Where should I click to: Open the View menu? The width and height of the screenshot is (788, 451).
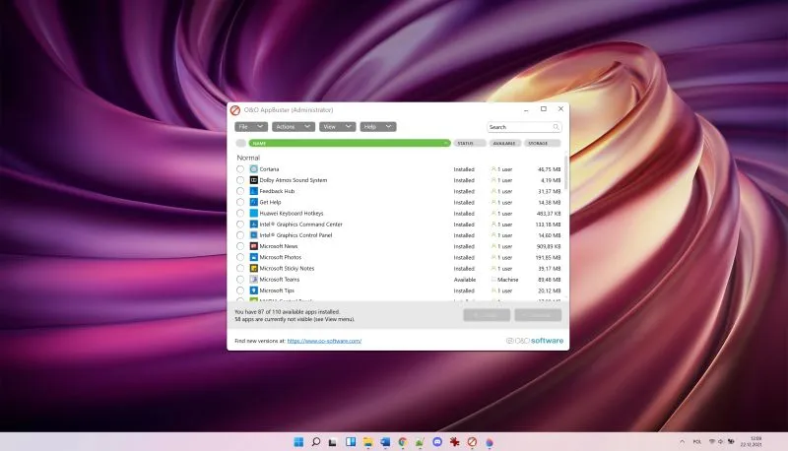[x=337, y=127]
